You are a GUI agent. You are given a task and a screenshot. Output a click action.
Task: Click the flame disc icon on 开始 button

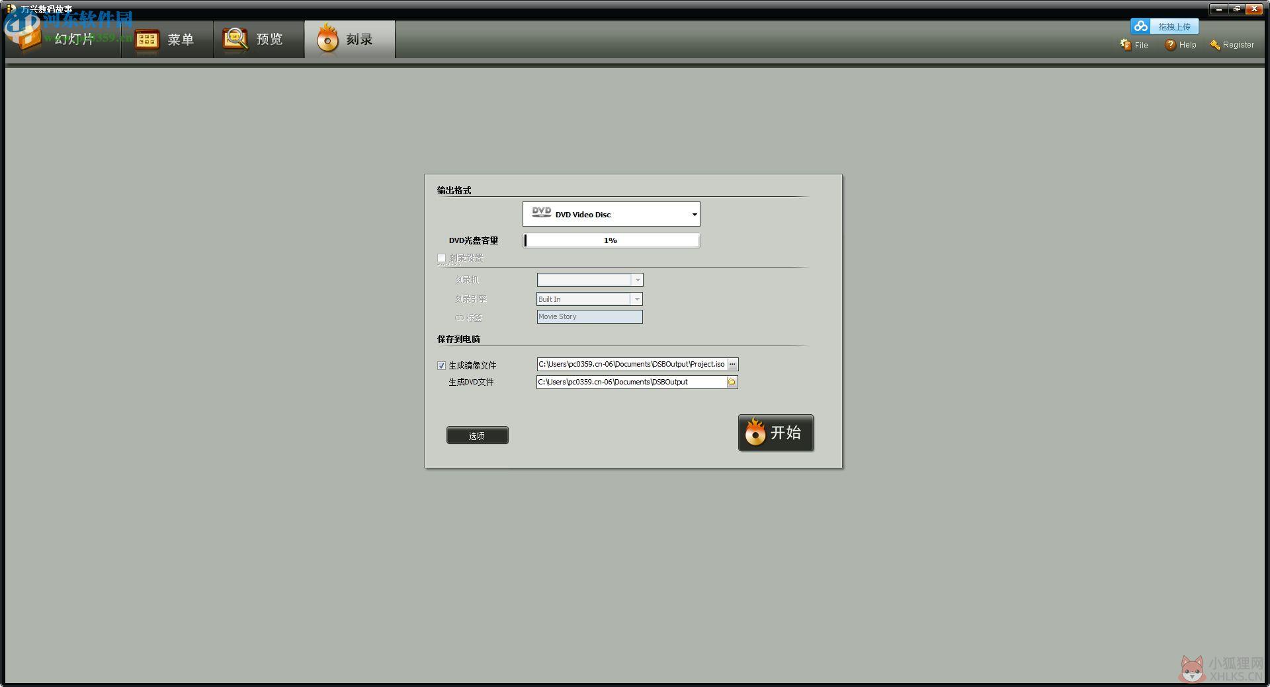point(755,432)
